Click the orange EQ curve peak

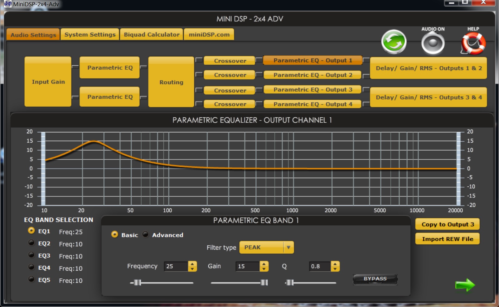[94, 141]
